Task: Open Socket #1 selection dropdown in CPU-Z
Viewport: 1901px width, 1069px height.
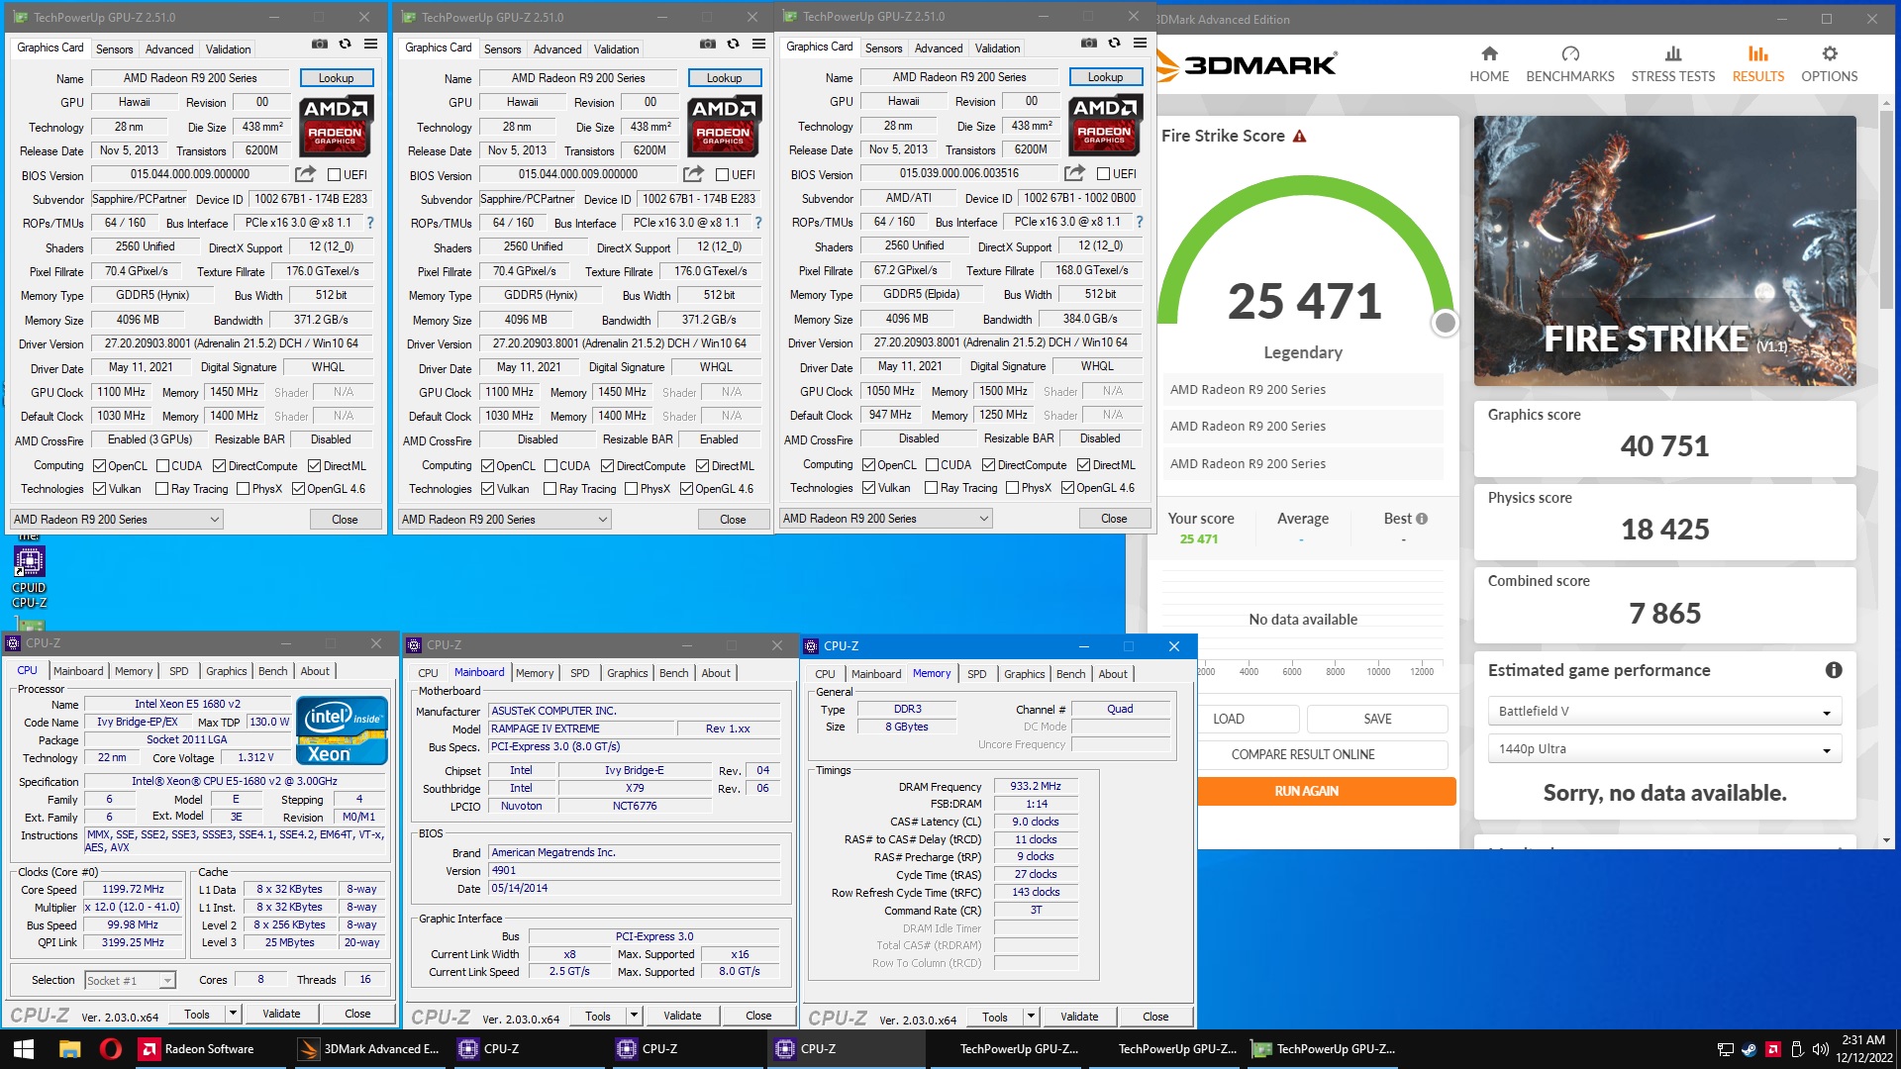Action: (130, 981)
